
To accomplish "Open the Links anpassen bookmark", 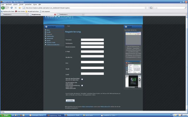I will (x=45, y=11).
